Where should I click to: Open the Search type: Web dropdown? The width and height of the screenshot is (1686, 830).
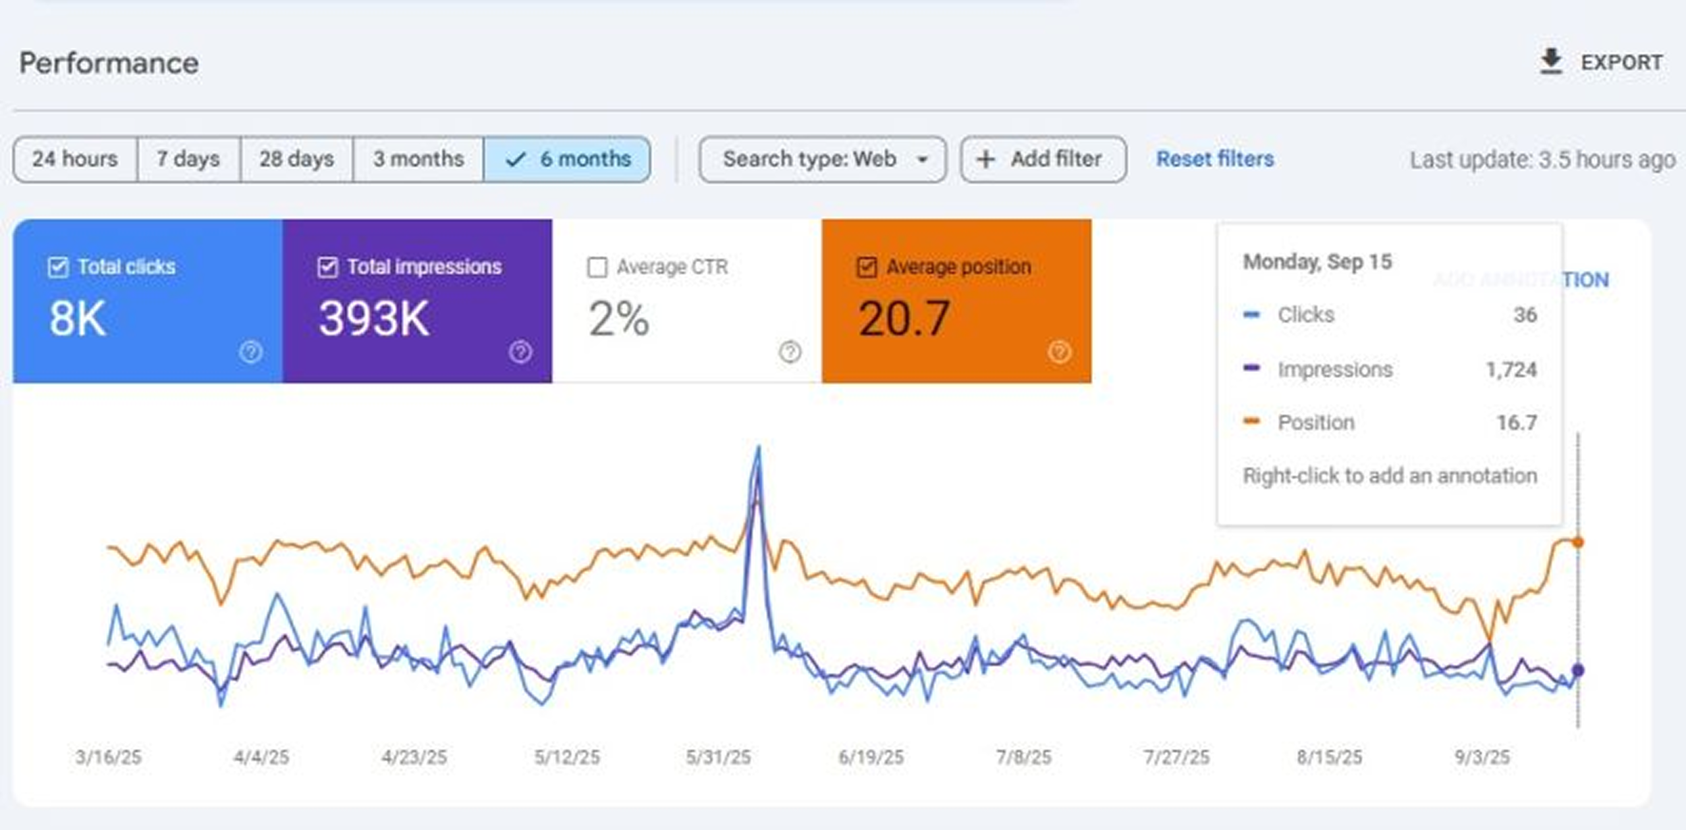823,159
